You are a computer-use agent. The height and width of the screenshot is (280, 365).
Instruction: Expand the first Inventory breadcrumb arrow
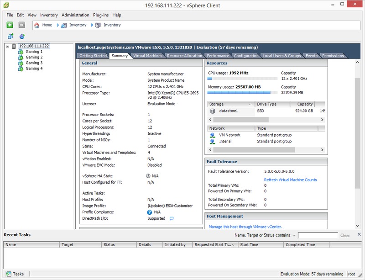pyautogui.click(x=65, y=25)
